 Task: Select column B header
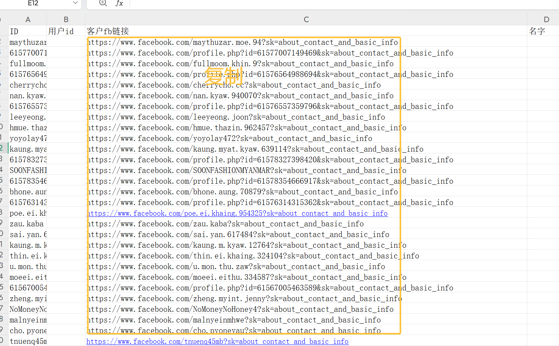click(66, 20)
